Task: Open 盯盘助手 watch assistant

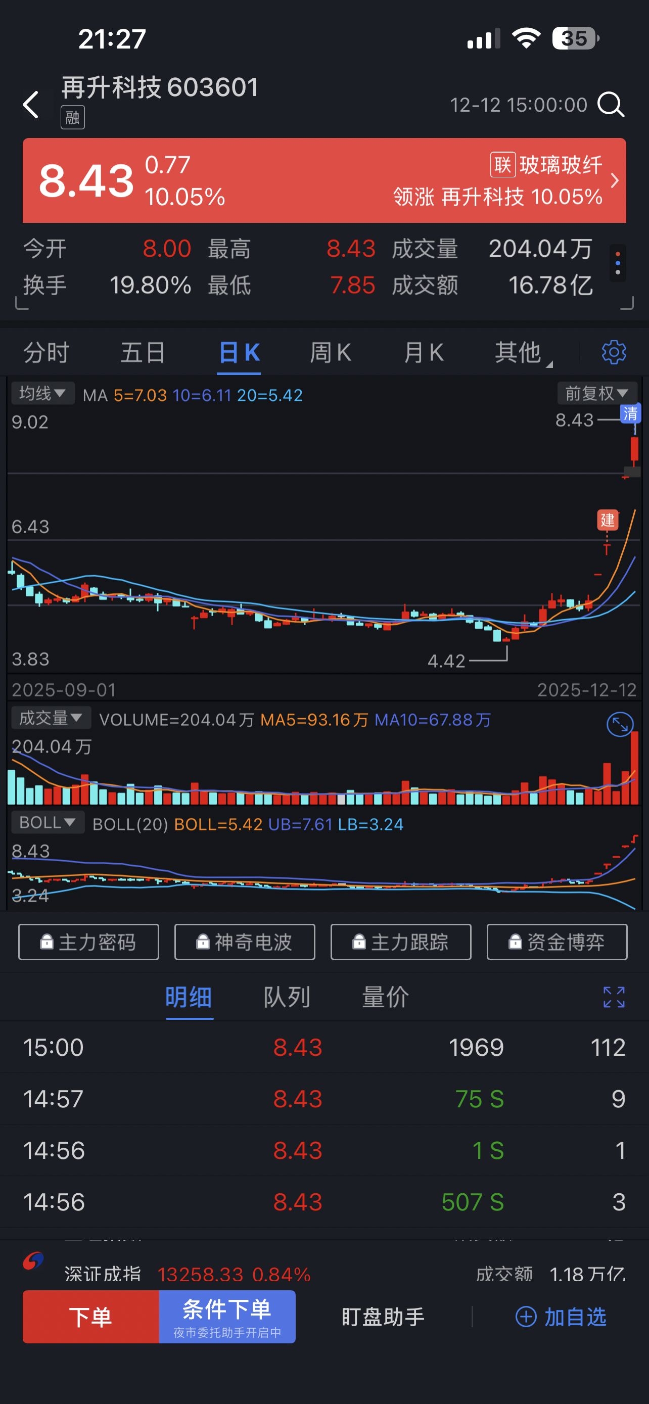Action: pyautogui.click(x=383, y=1317)
